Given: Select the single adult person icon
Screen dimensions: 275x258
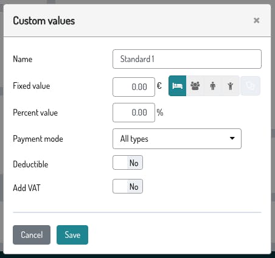Looking at the screenshot, I should tap(213, 86).
